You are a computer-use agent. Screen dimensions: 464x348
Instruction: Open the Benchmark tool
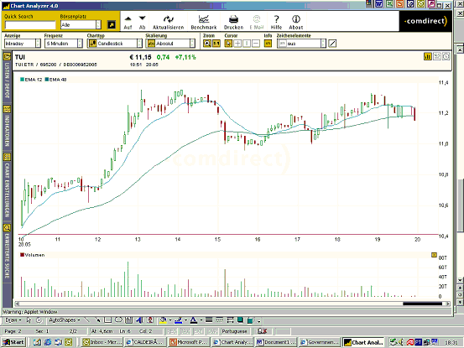pyautogui.click(x=204, y=22)
